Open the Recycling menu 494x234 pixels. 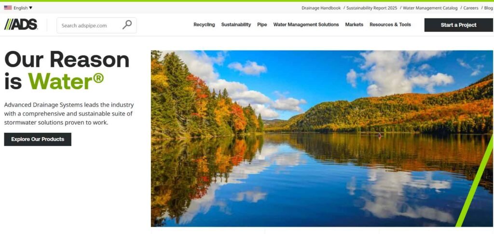204,25
